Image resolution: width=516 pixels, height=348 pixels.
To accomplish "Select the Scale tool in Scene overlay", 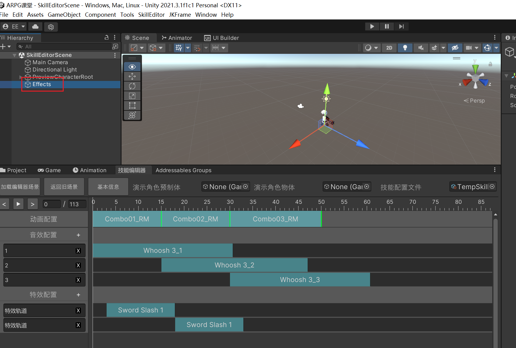I will click(132, 96).
